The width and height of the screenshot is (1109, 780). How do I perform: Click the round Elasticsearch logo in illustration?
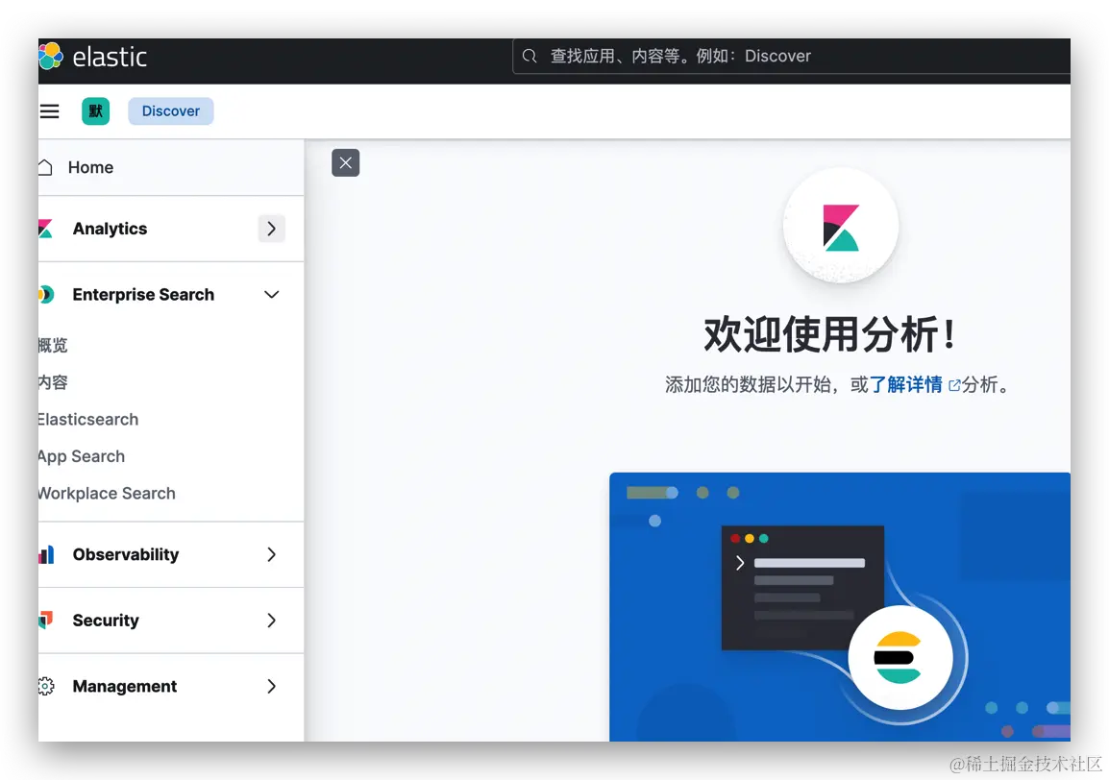coord(900,658)
